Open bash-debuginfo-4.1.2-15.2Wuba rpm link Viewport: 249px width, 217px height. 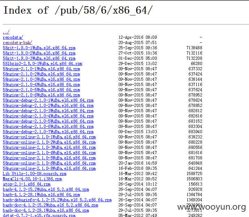coord(57,200)
